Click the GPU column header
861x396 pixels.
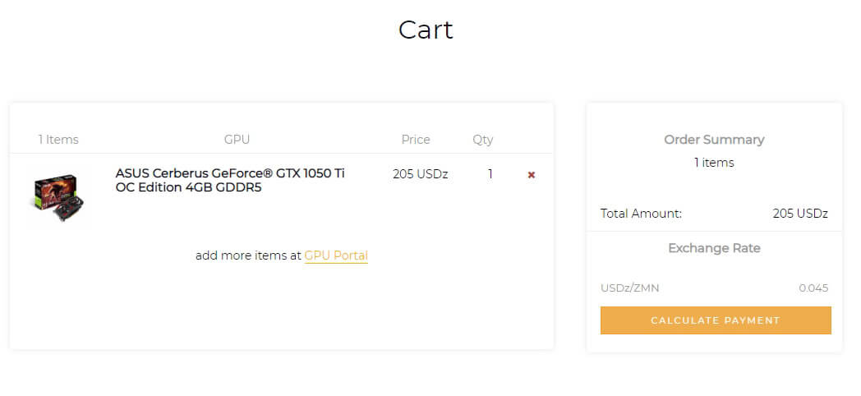(x=237, y=140)
